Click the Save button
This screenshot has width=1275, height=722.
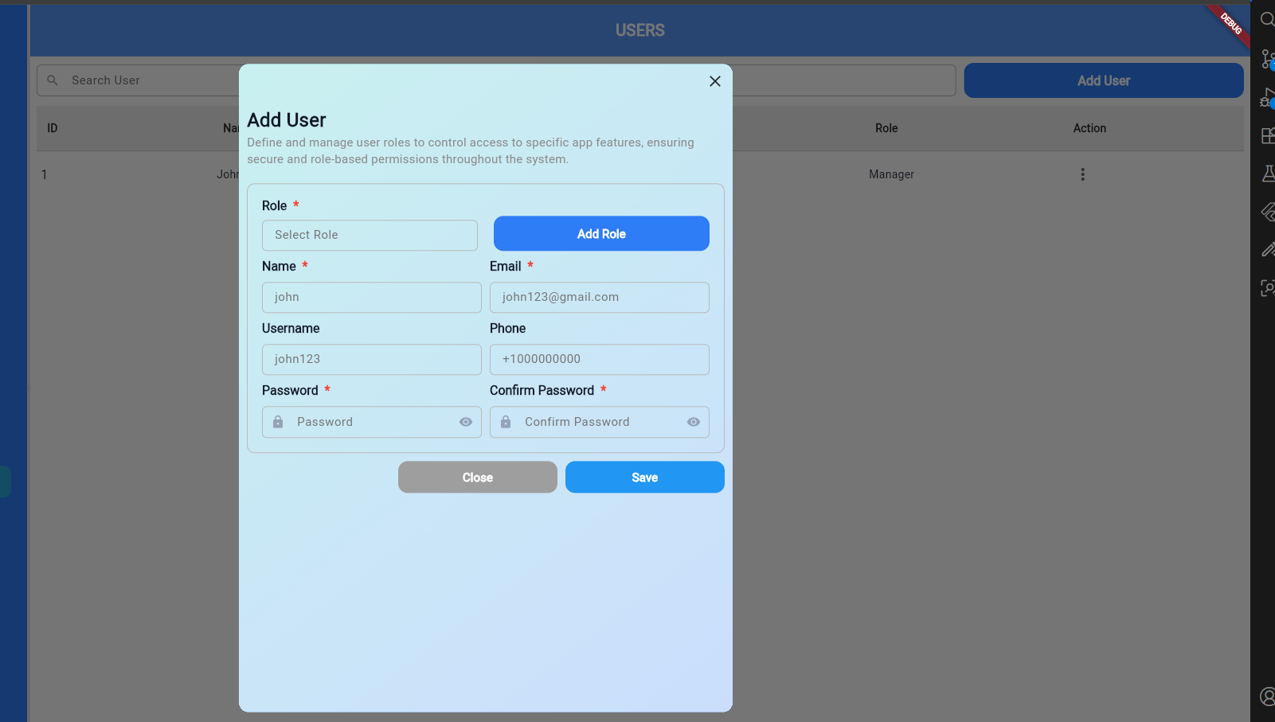pyautogui.click(x=644, y=478)
